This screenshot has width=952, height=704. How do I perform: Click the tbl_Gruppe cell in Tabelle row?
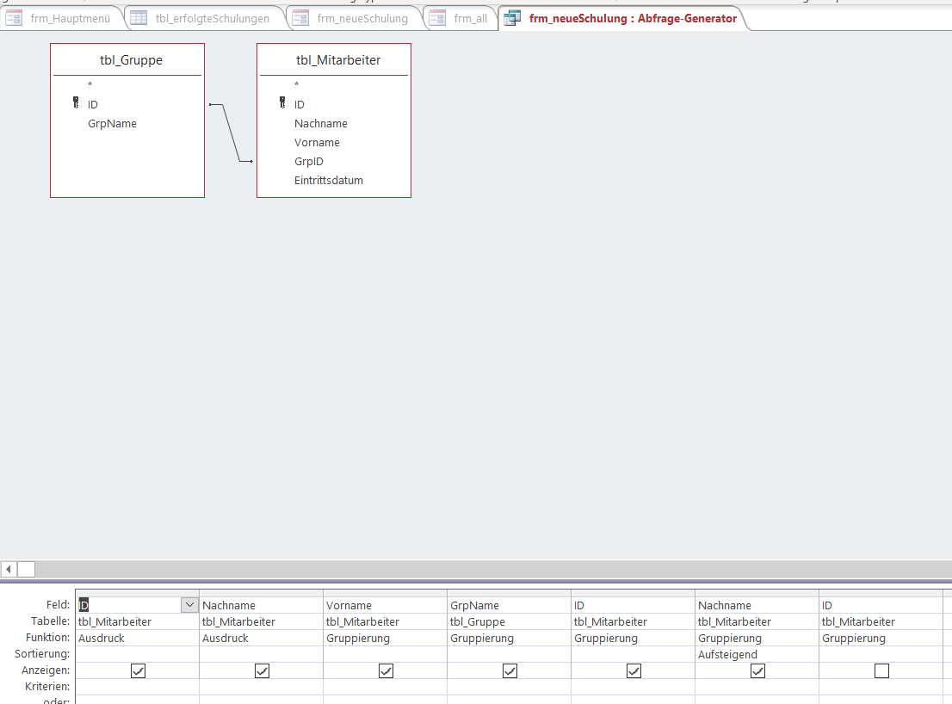pos(509,621)
